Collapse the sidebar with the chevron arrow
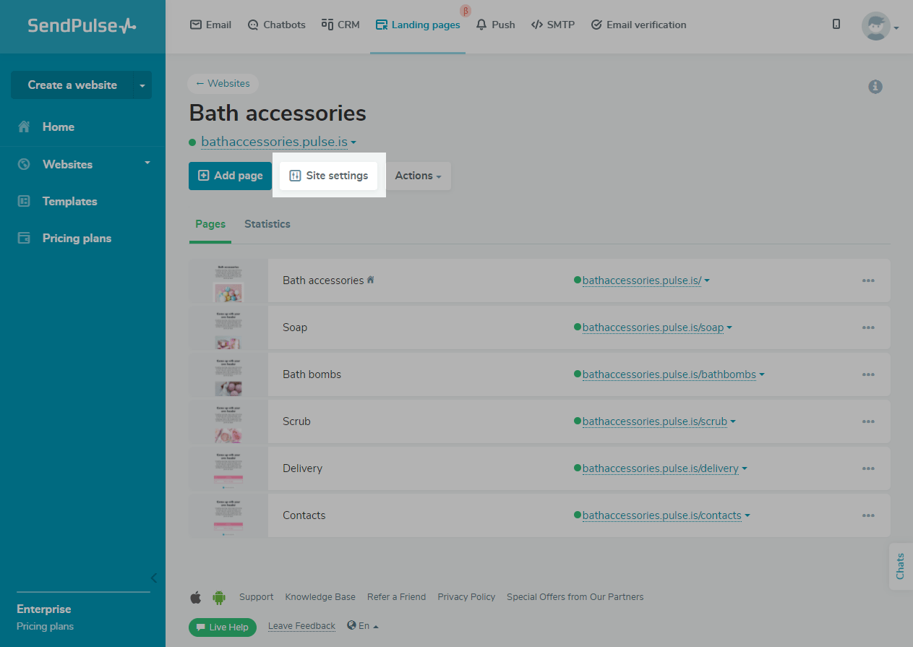Screen dimensions: 913x647 [x=153, y=578]
